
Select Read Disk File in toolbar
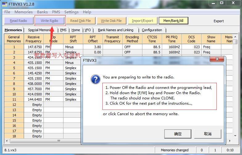click(x=80, y=21)
